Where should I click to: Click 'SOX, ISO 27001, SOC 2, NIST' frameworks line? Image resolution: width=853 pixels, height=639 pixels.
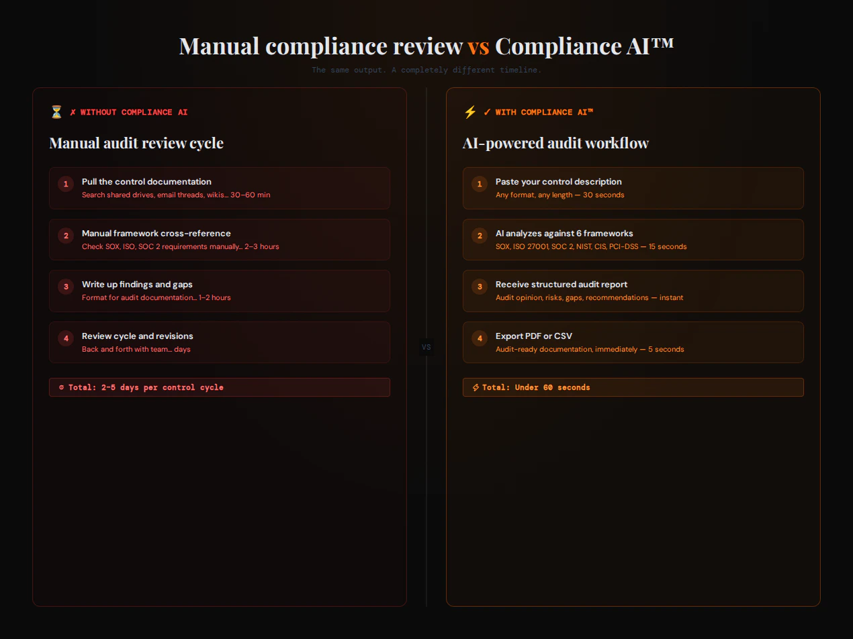pyautogui.click(x=591, y=246)
